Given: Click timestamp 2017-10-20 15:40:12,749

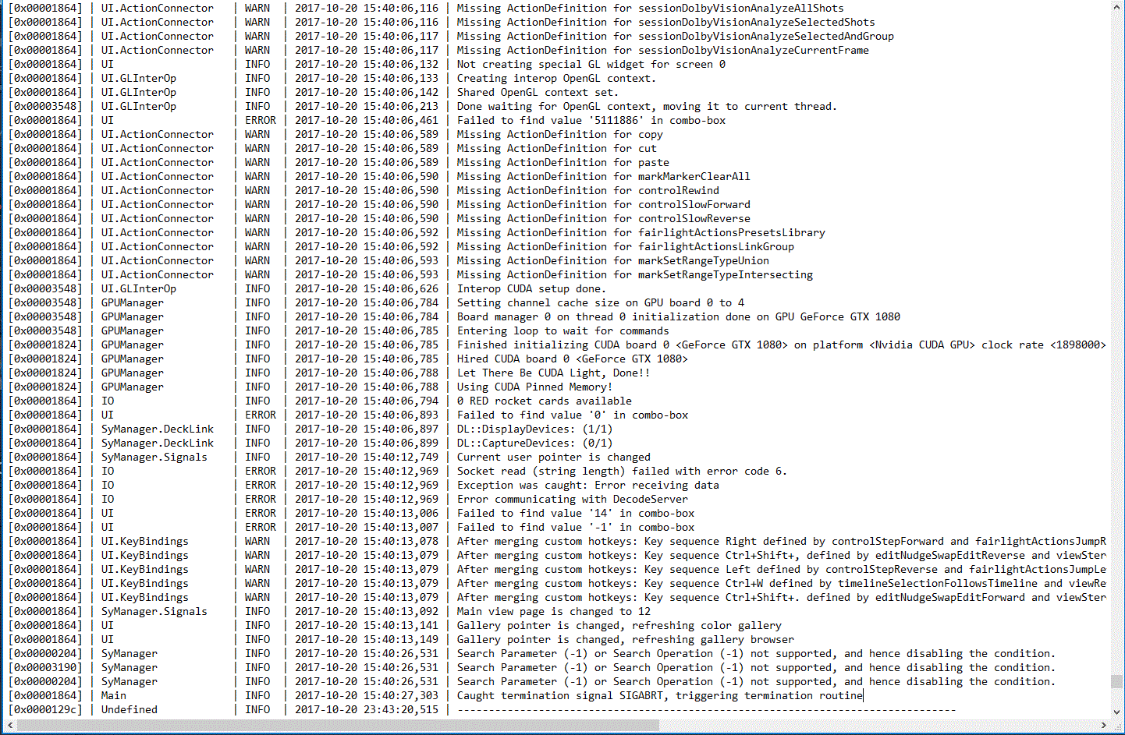Looking at the screenshot, I should pyautogui.click(x=367, y=457).
